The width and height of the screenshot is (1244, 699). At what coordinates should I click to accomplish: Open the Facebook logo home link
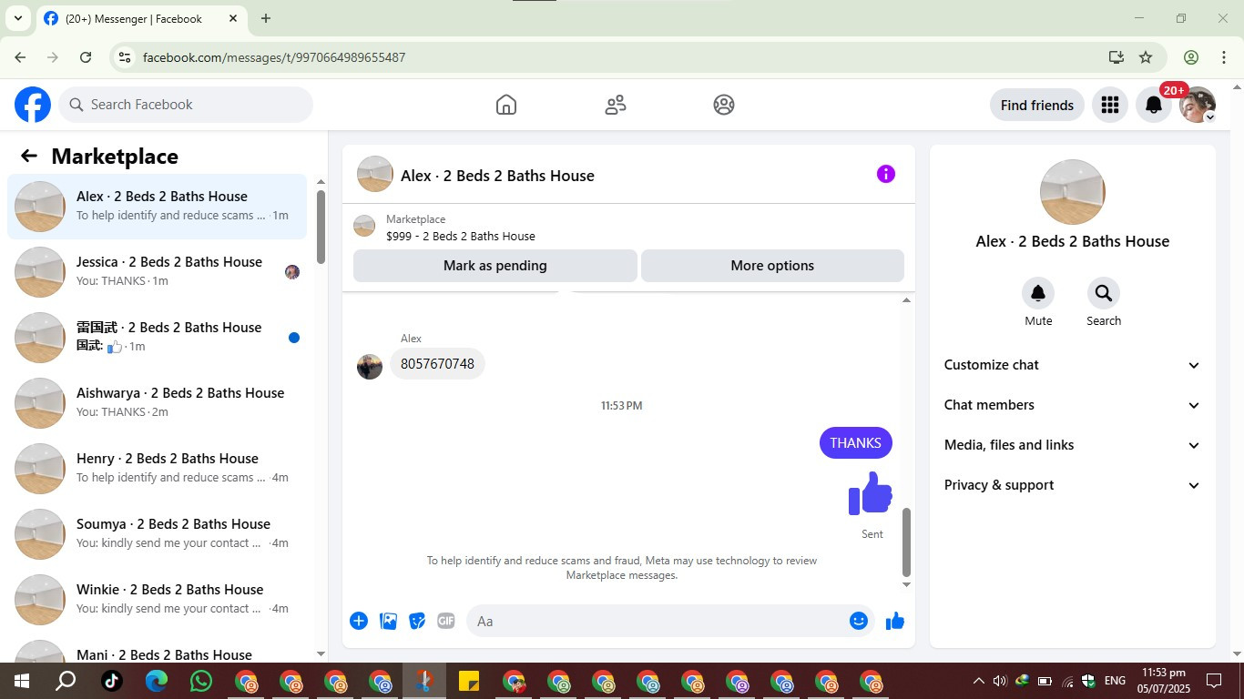click(x=33, y=105)
